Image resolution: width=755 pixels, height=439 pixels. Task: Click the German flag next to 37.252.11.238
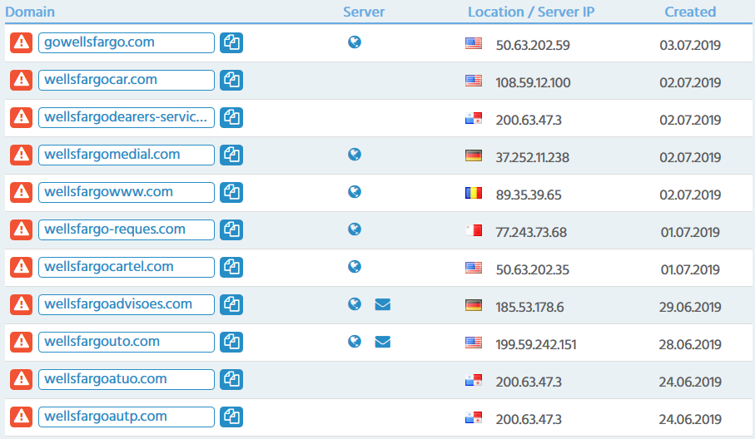[474, 155]
